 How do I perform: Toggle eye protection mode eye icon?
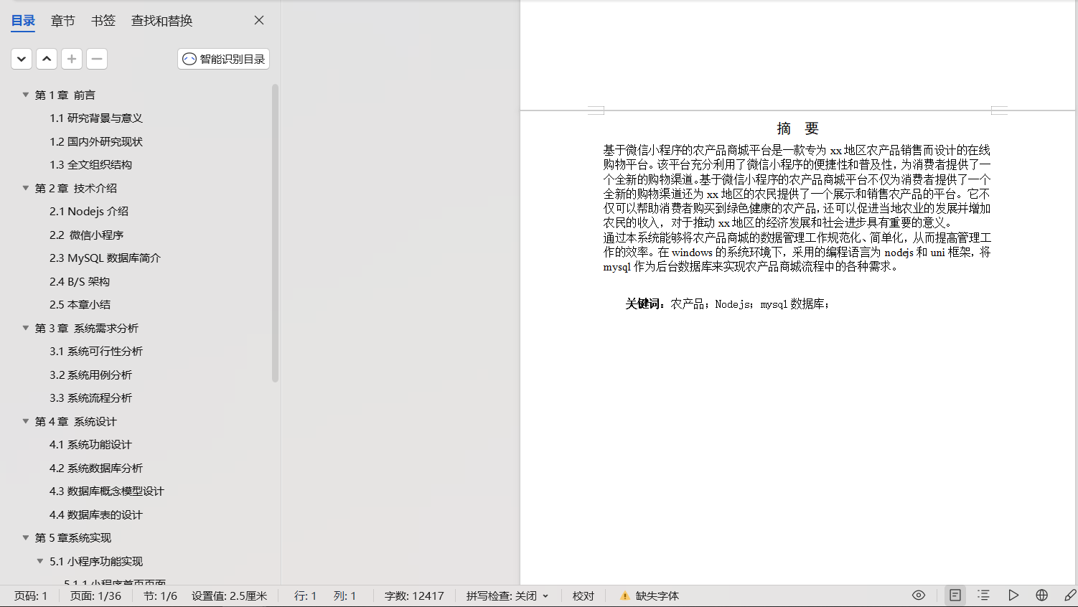(x=919, y=596)
